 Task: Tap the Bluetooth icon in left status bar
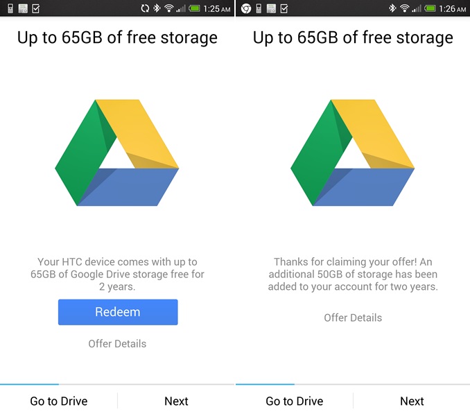(157, 8)
